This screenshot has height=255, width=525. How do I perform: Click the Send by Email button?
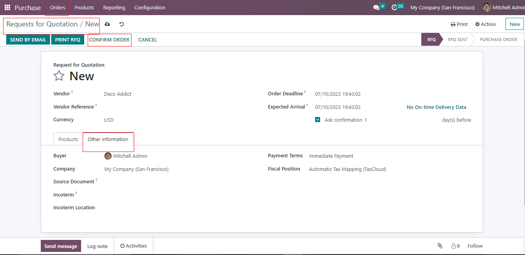[x=28, y=40]
